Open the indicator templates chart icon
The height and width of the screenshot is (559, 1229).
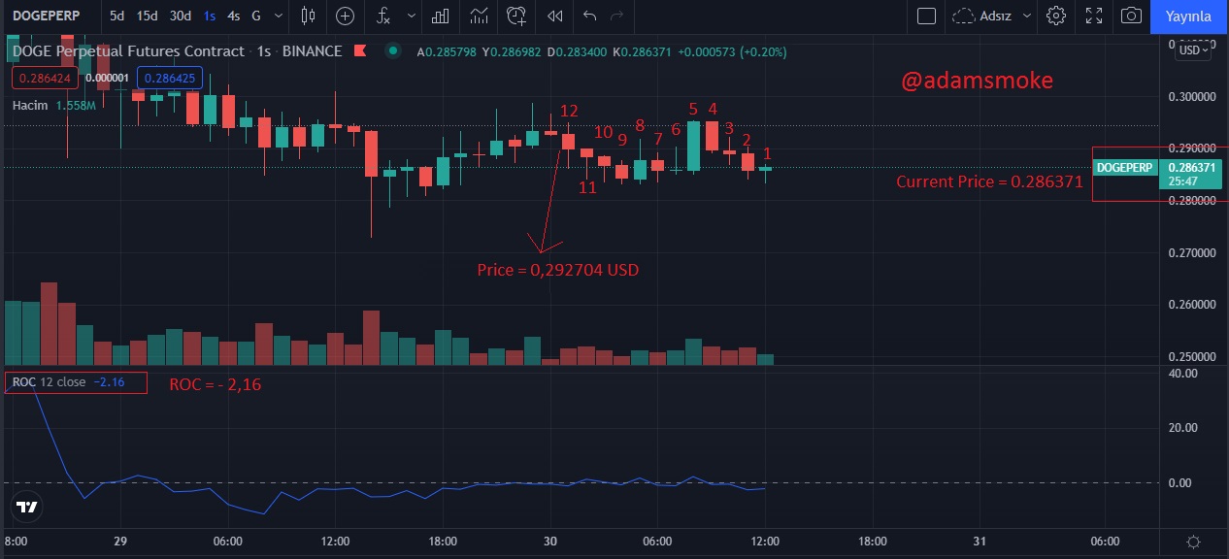pos(478,16)
